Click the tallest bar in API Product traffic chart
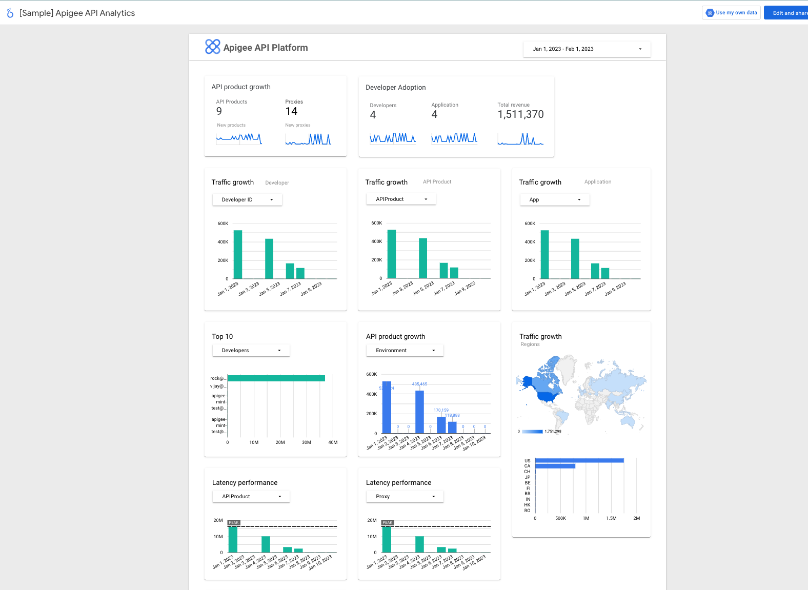Image resolution: width=808 pixels, height=590 pixels. click(392, 254)
